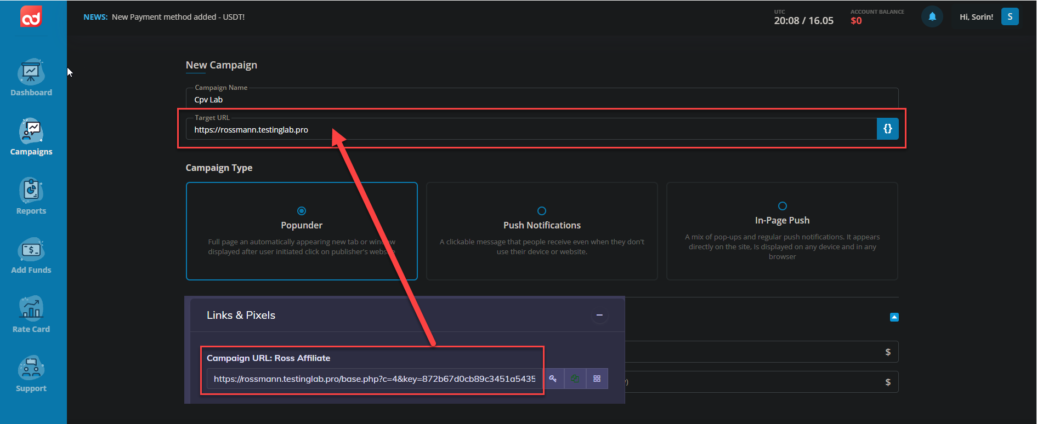
Task: Open Campaigns in the sidebar
Action: [x=31, y=137]
